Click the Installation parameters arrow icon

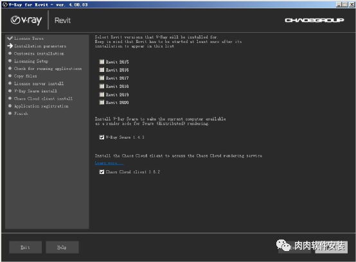pyautogui.click(x=10, y=46)
